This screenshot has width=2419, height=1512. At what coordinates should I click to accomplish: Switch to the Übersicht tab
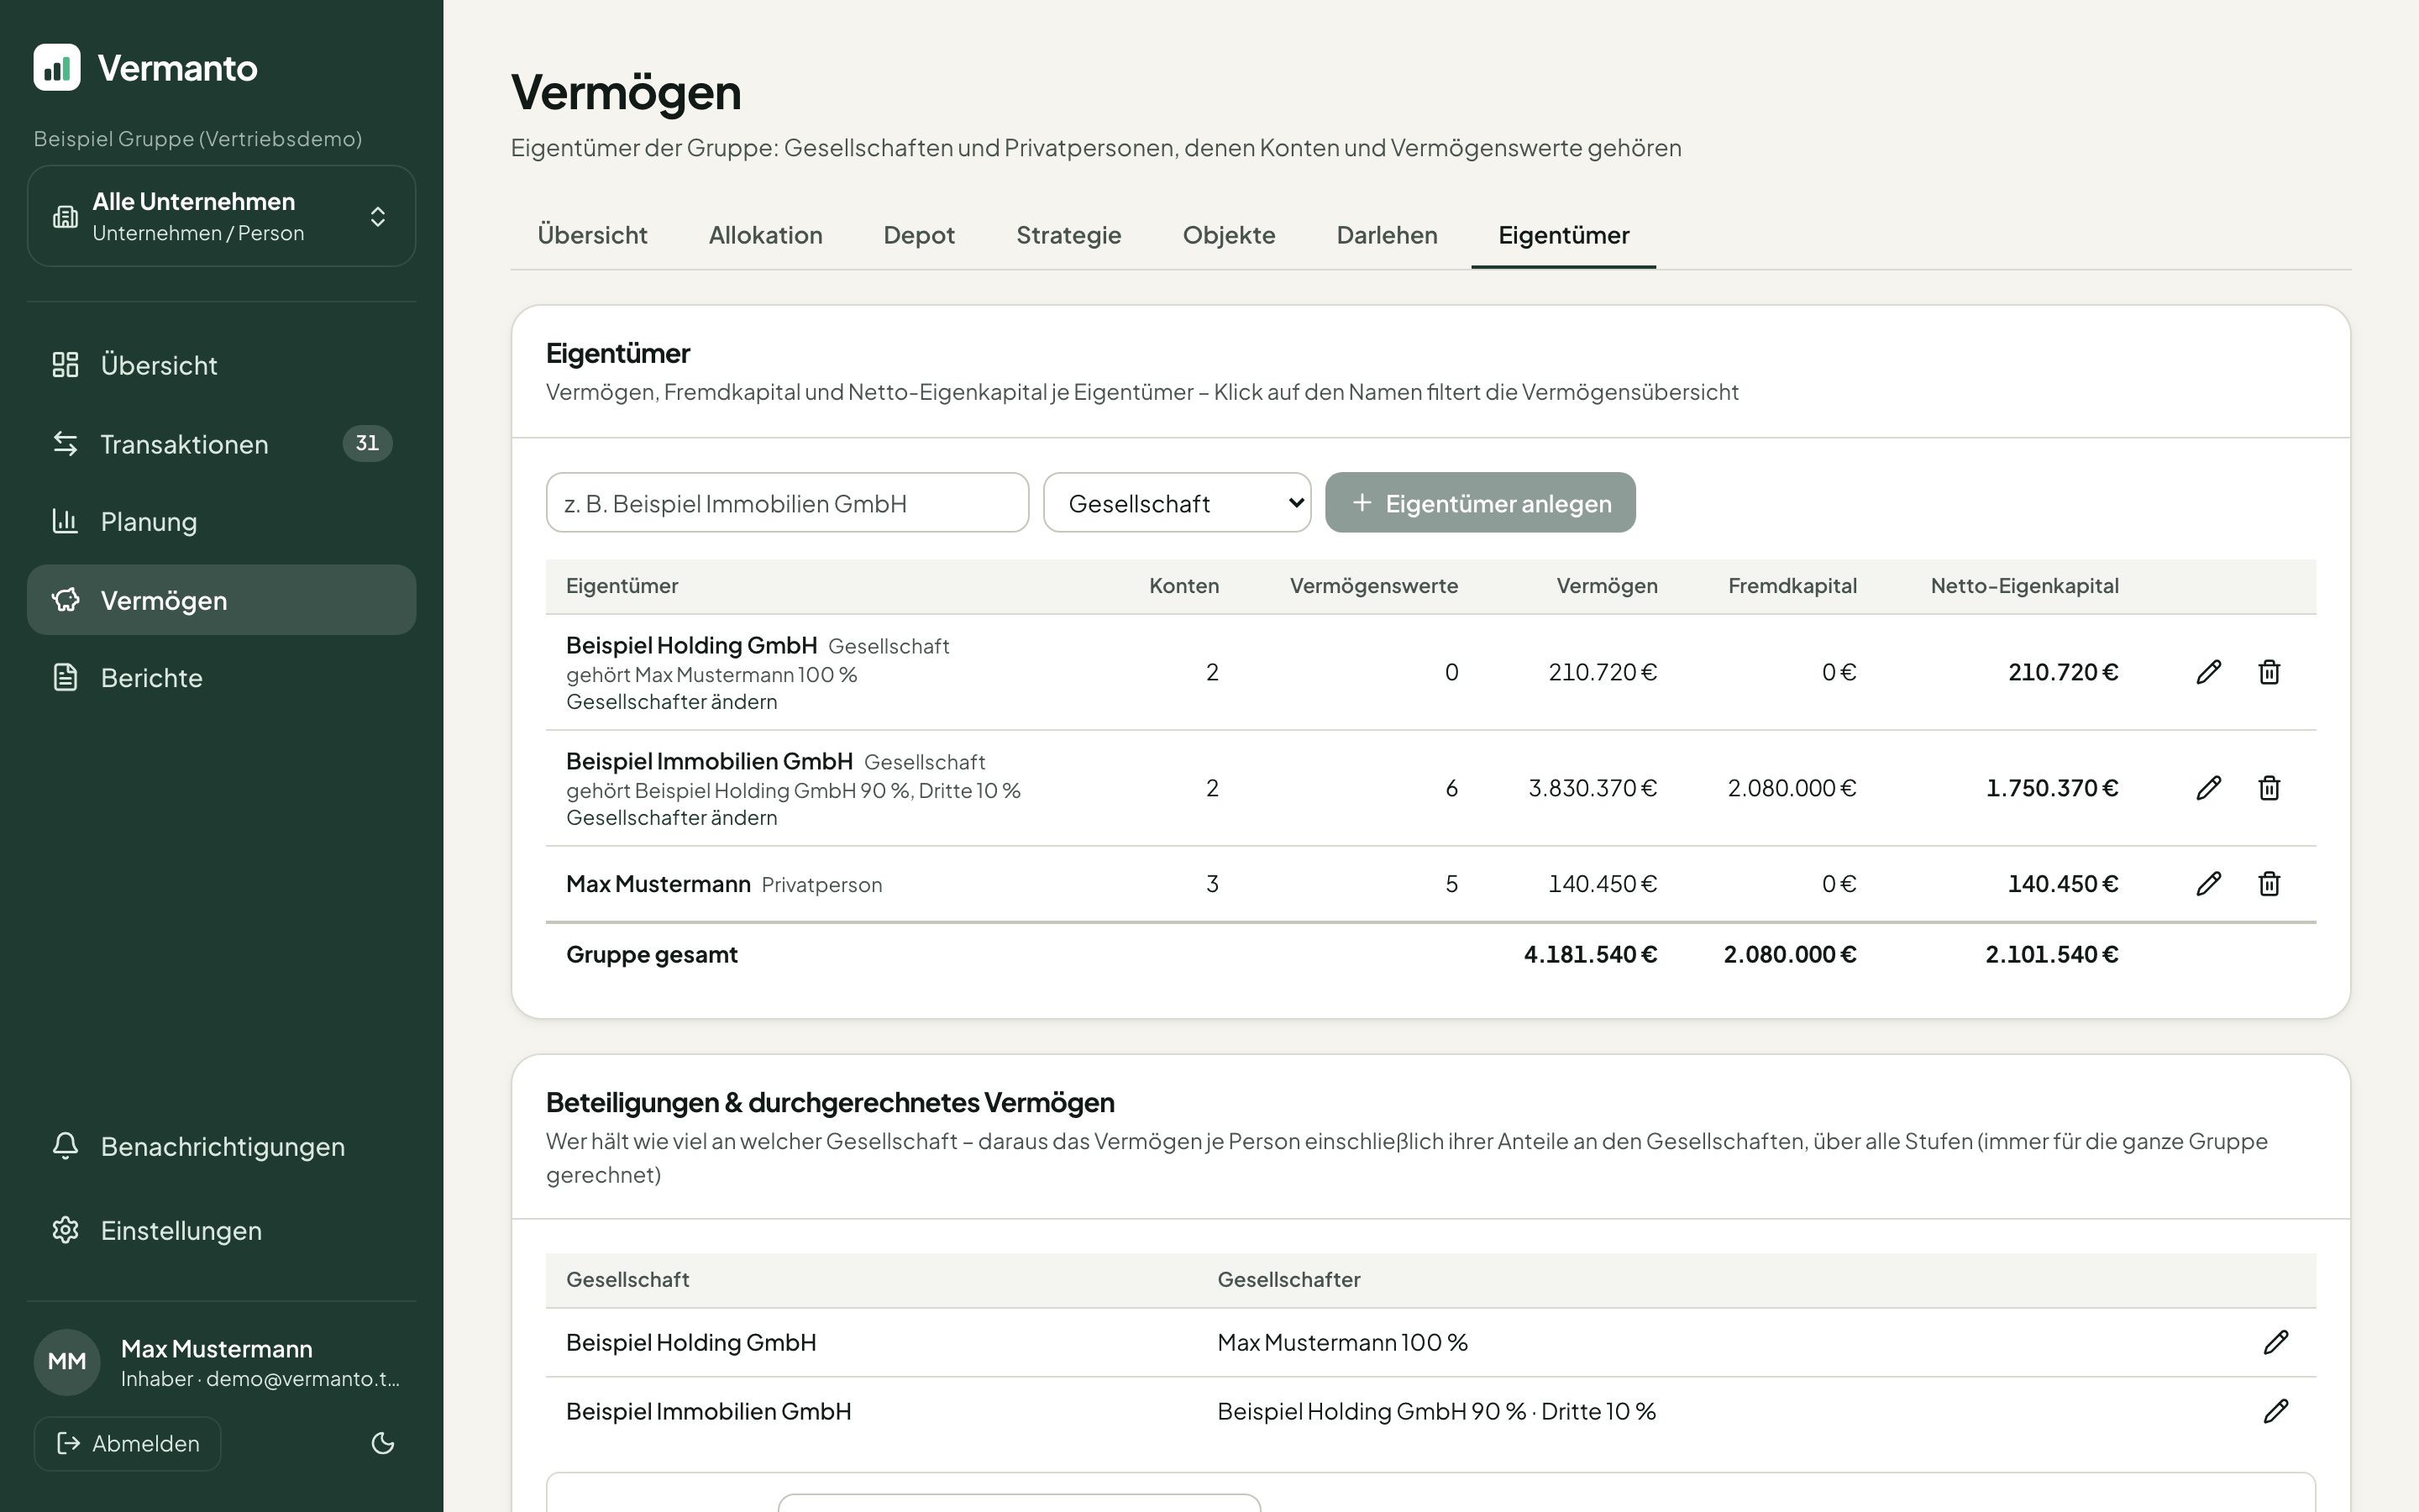click(592, 235)
